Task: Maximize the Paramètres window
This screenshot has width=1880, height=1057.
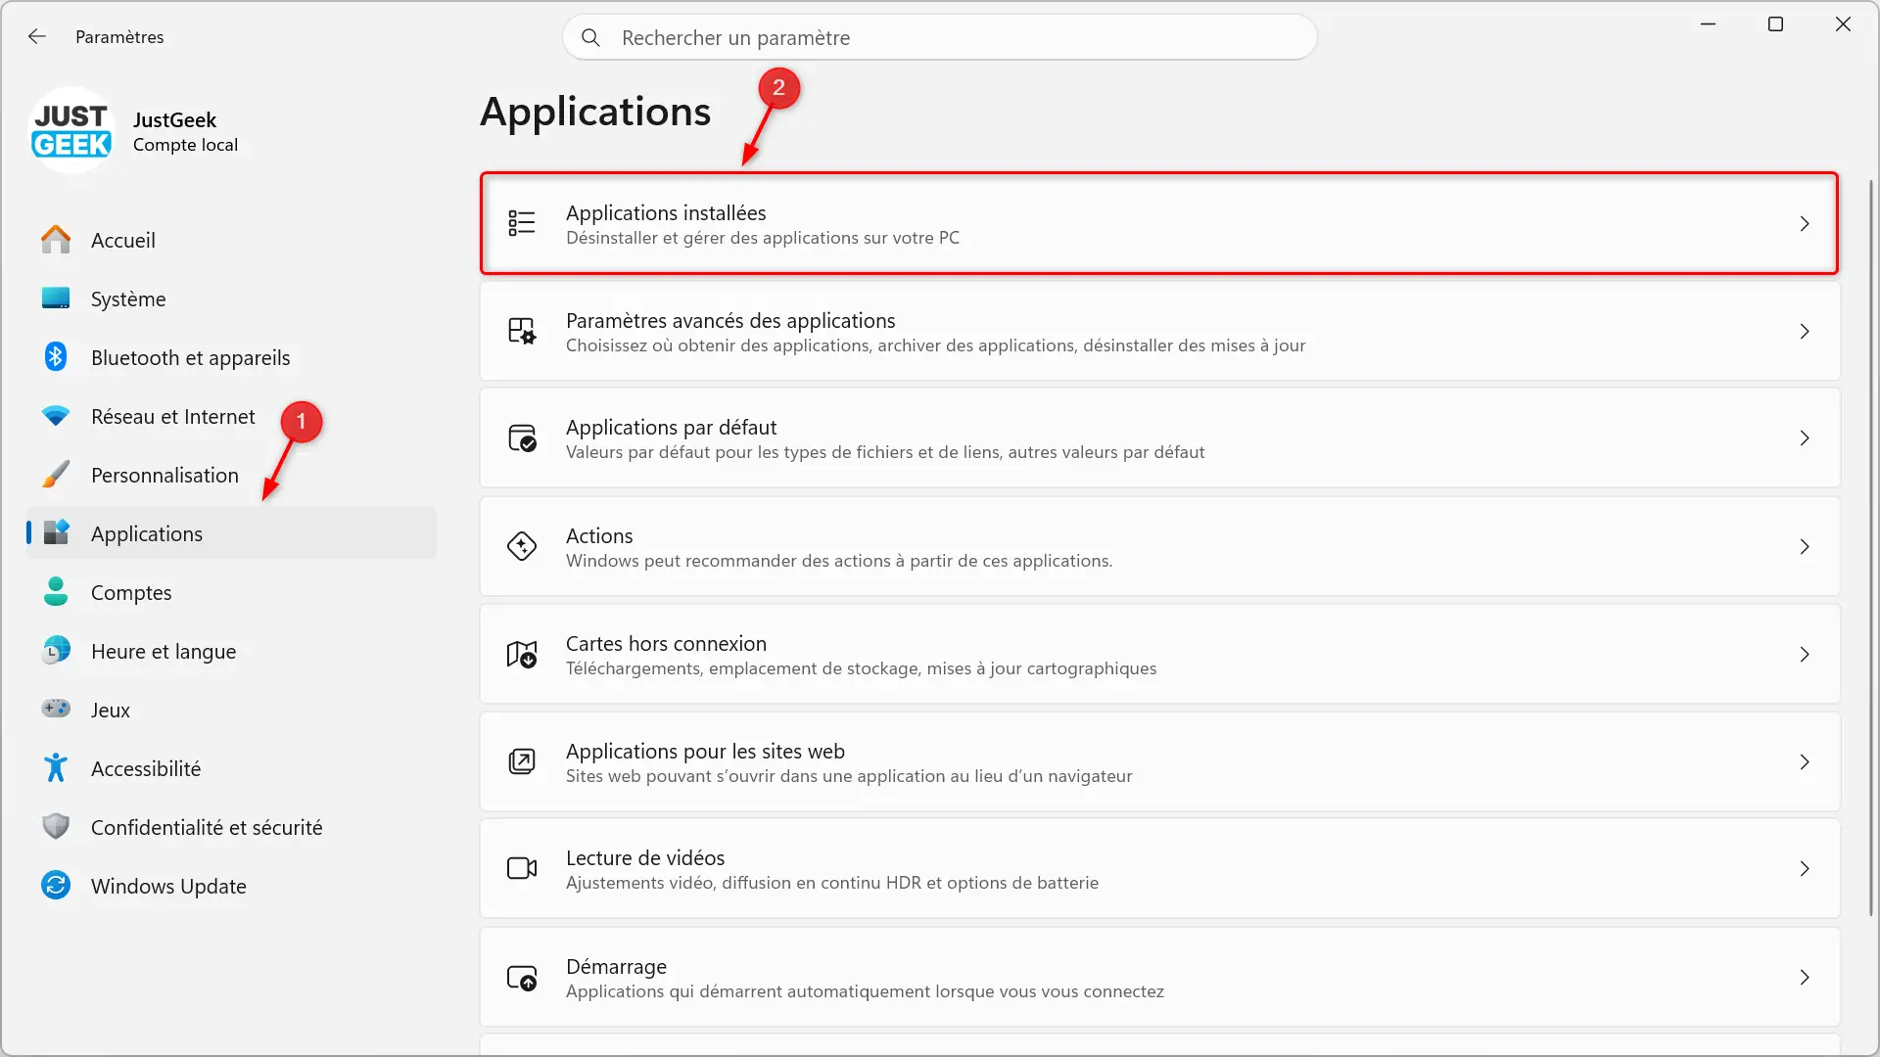Action: coord(1775,24)
